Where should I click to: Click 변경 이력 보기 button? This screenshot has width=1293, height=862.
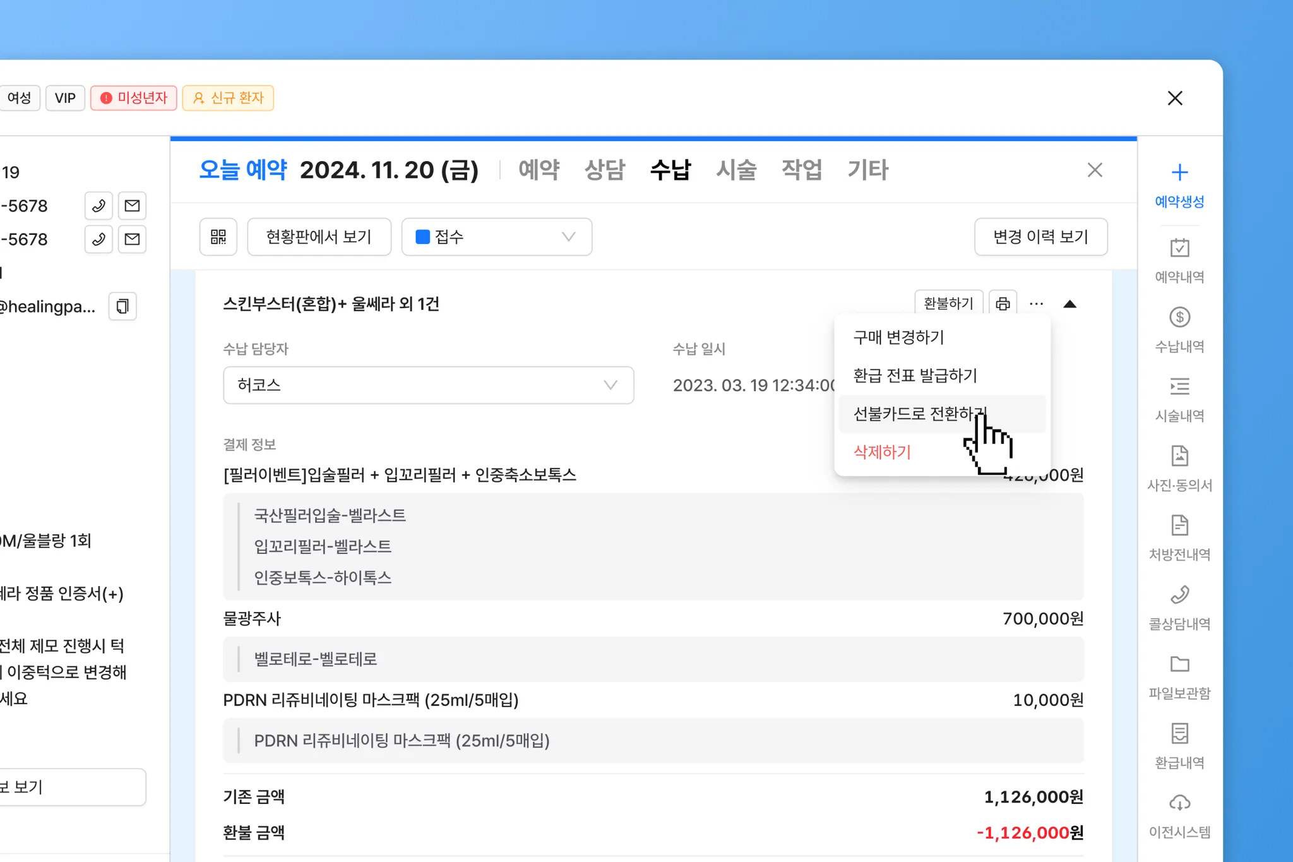click(1040, 237)
